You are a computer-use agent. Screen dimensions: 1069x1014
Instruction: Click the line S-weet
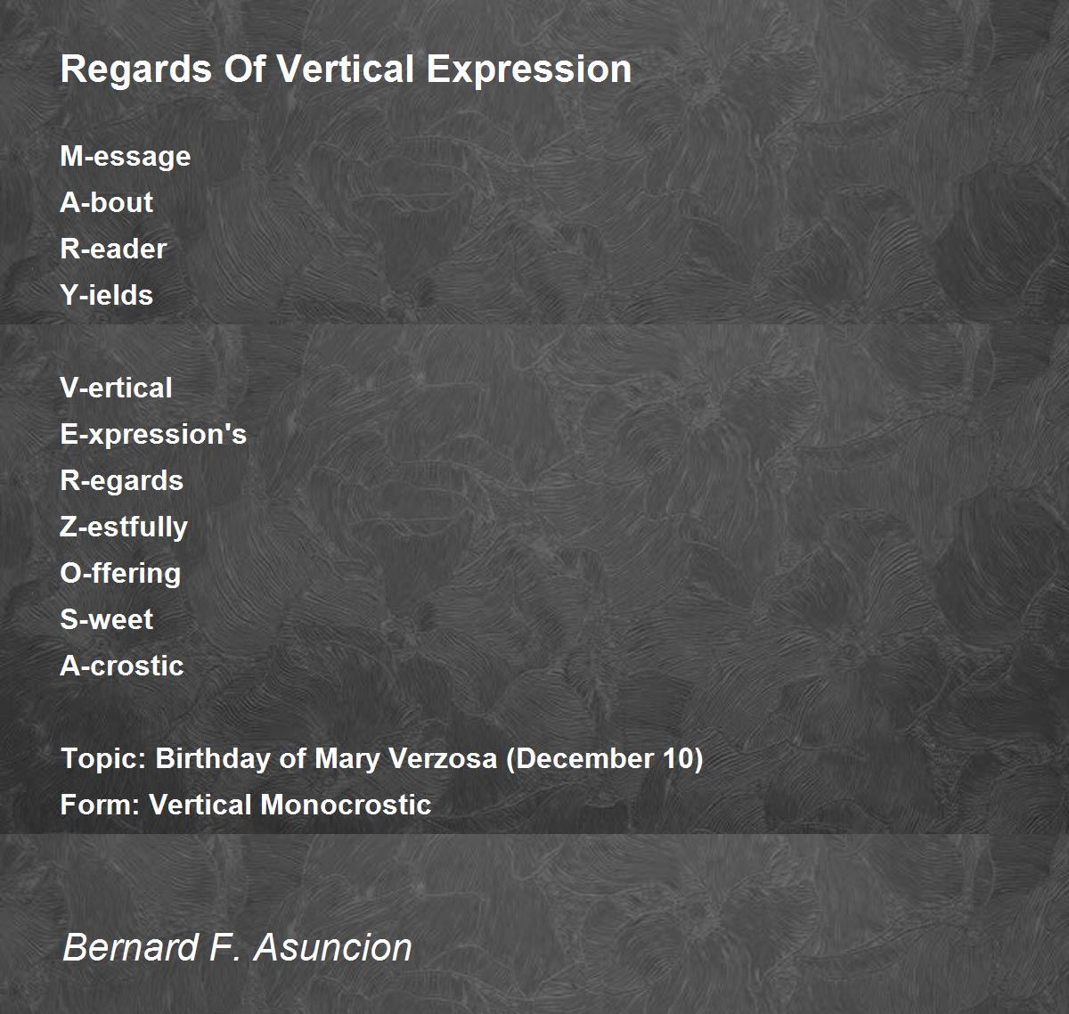coord(106,619)
